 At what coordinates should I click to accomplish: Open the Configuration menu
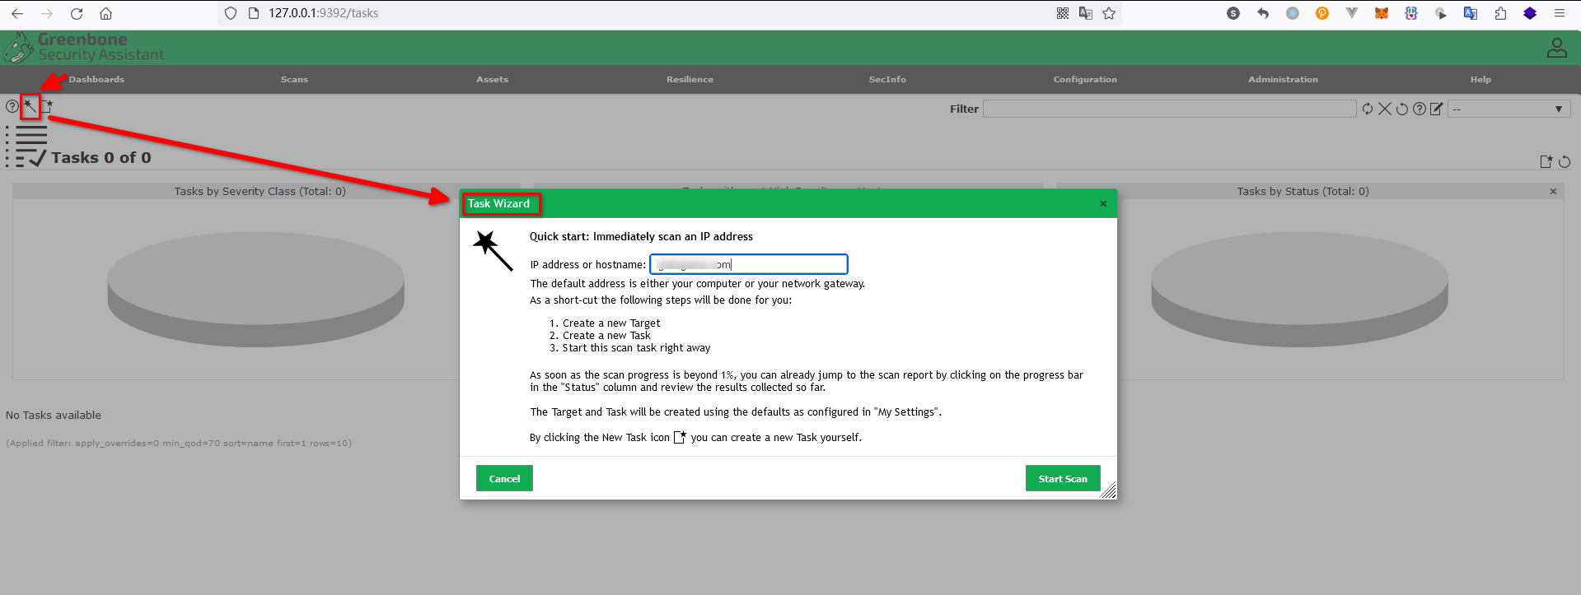pos(1085,80)
